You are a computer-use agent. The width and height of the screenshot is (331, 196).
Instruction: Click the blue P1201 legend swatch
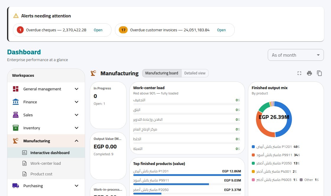coord(253,147)
